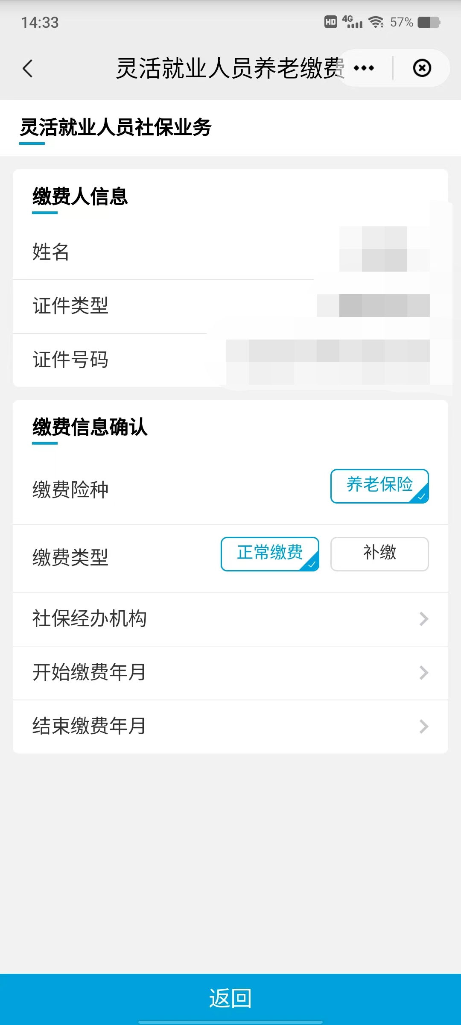
Task: Tap the back arrow icon
Action: 28,68
